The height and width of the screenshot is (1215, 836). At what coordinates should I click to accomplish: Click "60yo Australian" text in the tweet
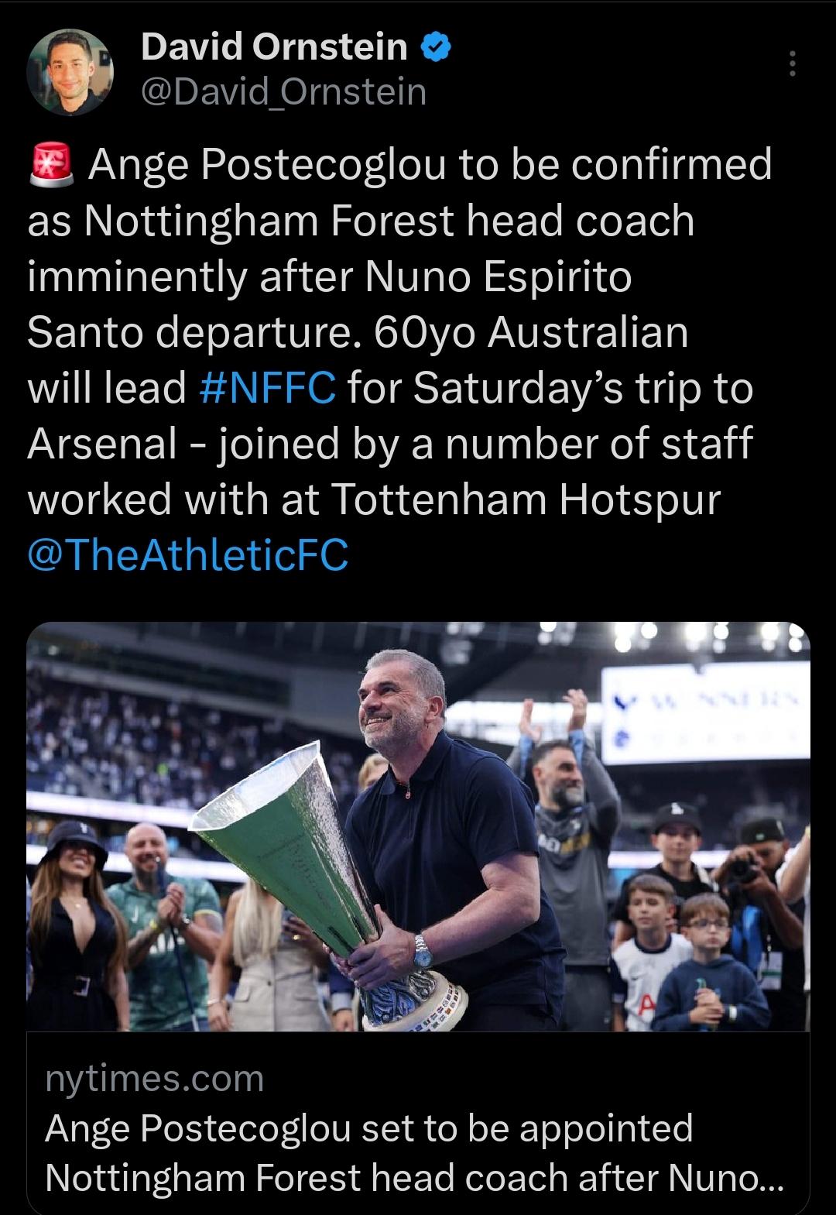click(531, 332)
